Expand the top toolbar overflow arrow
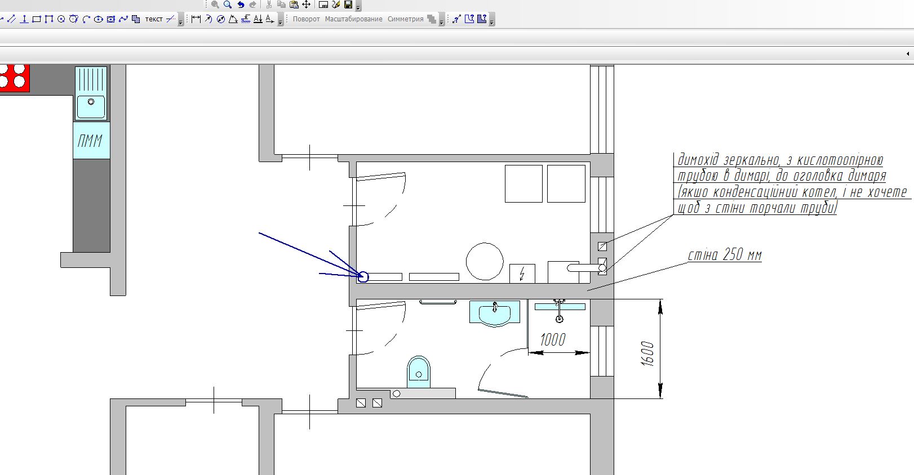This screenshot has height=475, width=914. (358, 6)
